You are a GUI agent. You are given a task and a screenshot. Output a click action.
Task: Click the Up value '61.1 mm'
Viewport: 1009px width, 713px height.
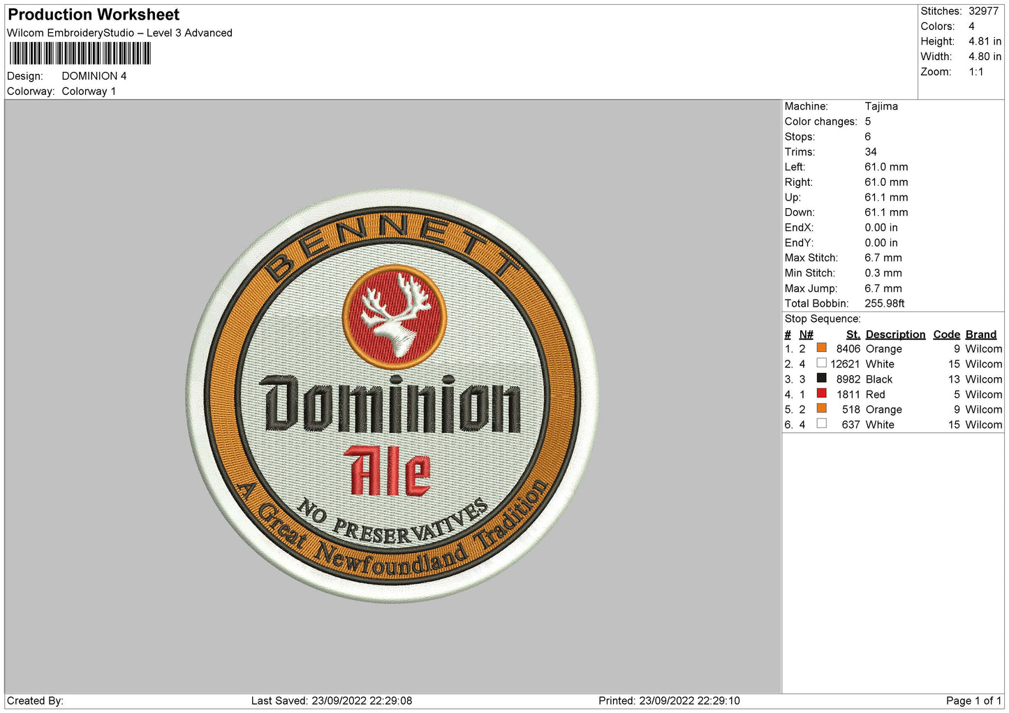tap(886, 198)
